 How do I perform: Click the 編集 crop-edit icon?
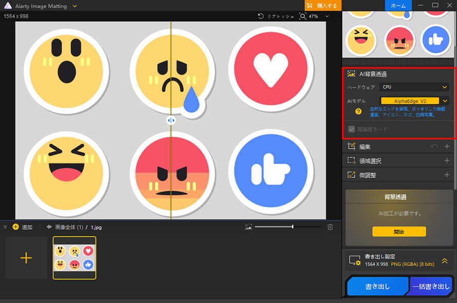tap(351, 146)
